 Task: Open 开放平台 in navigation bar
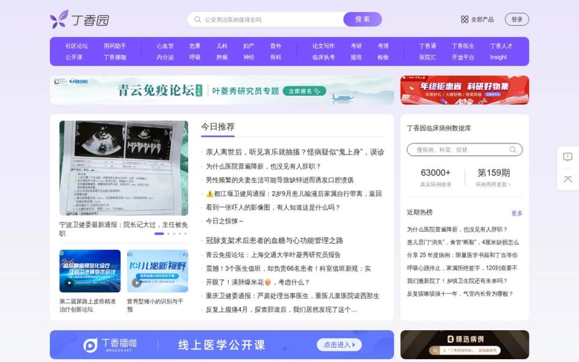463,57
